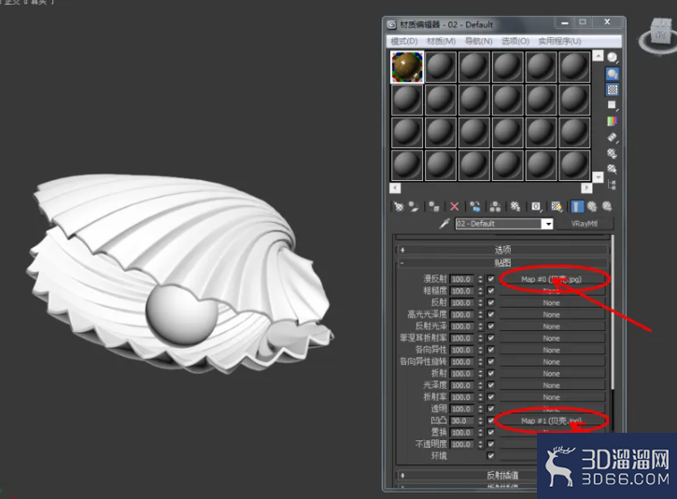Open the Map #1 bump map button

(551, 421)
